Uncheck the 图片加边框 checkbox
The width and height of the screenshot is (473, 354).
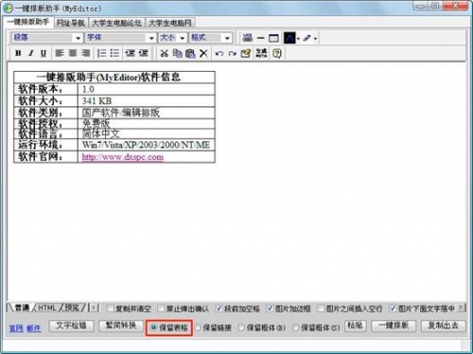[270, 308]
